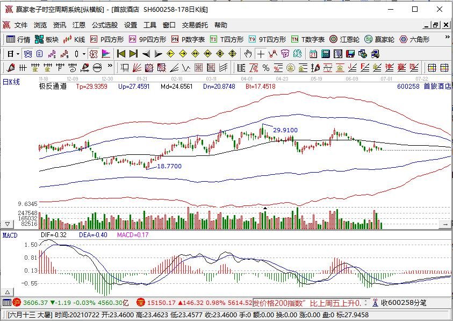The image size is (453, 321).
Task: Click the purple 节 icon
Action: click(285, 54)
